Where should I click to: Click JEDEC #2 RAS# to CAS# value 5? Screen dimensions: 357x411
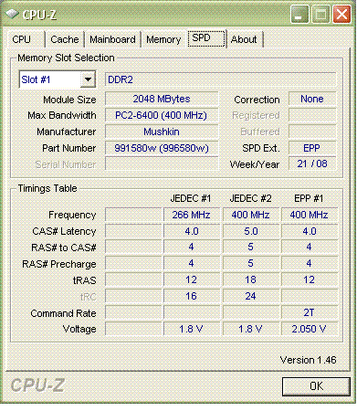pos(251,247)
